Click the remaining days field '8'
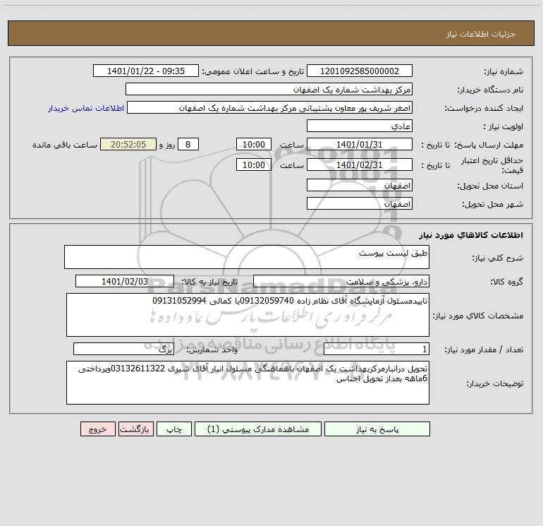The width and height of the screenshot is (543, 526). point(188,144)
